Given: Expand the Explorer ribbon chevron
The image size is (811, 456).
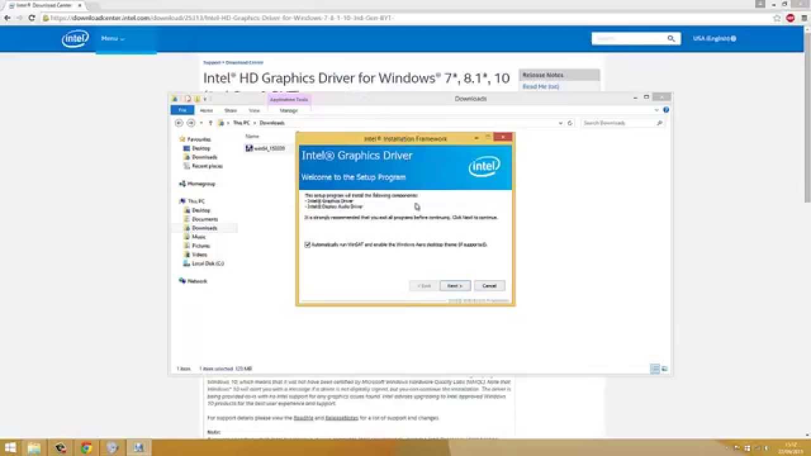Looking at the screenshot, I should point(657,110).
